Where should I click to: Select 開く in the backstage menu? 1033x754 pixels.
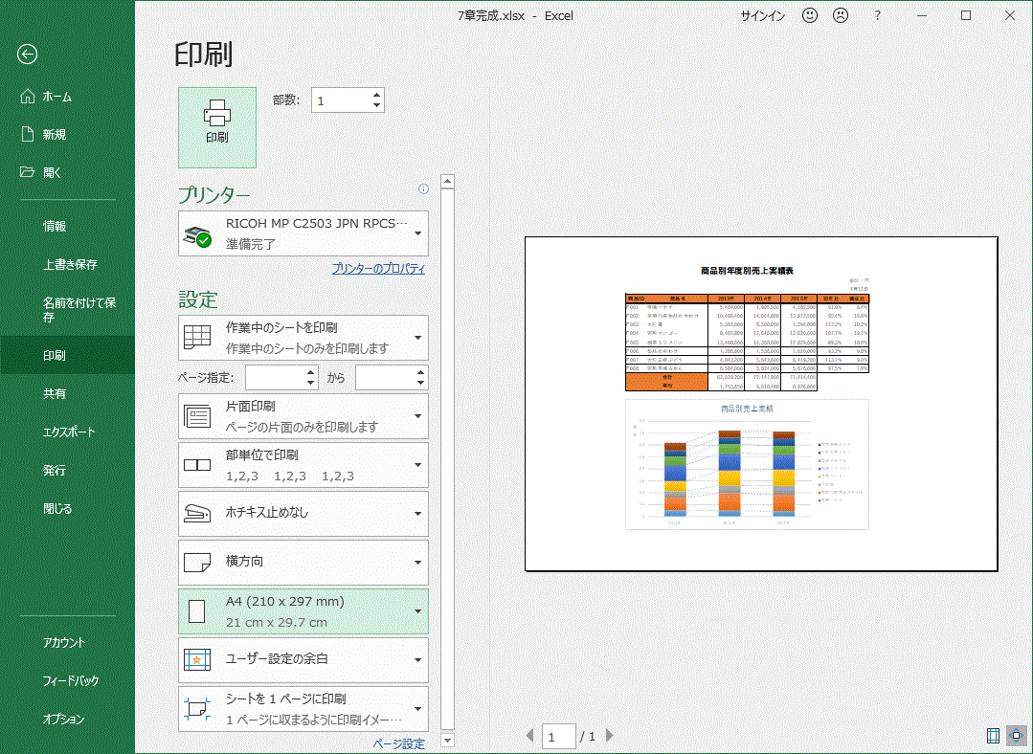pyautogui.click(x=67, y=172)
